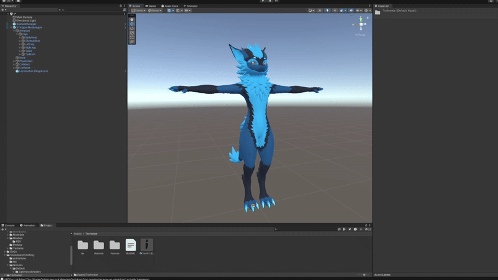Expand the Spine node
The width and height of the screenshot is (498, 280).
20,51
